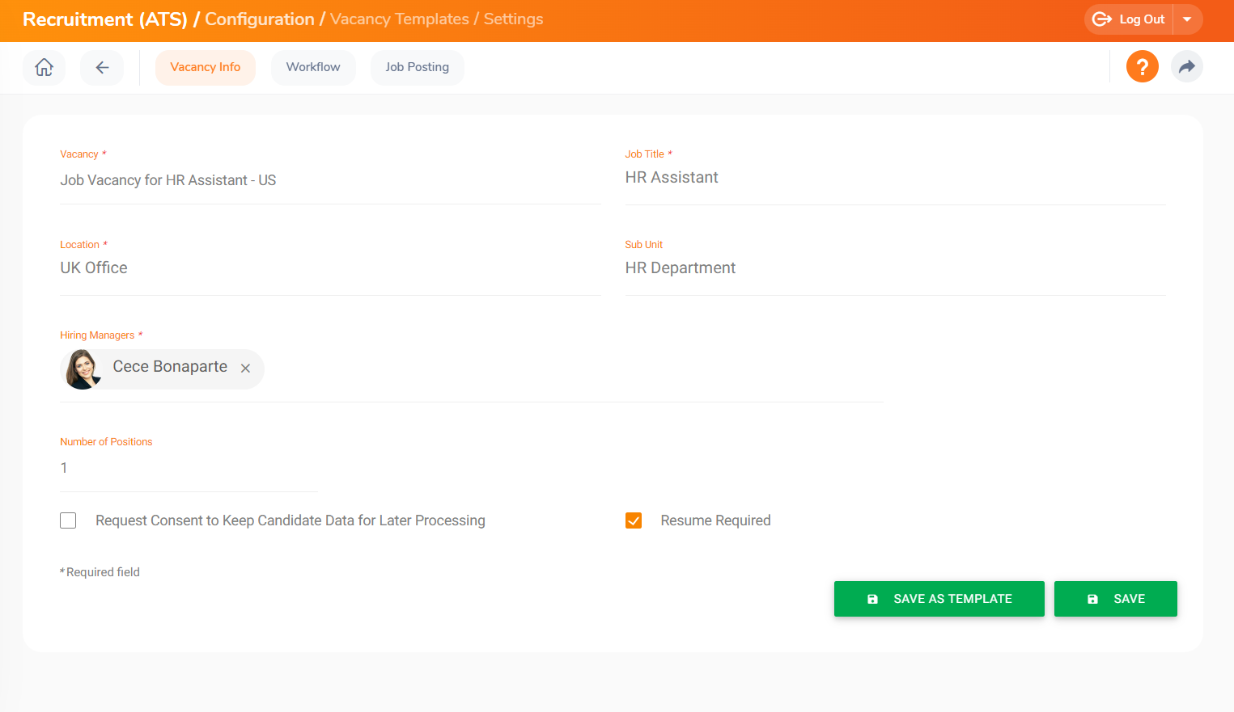Go to the home page icon
Viewport: 1234px width, 712px height.
(44, 67)
